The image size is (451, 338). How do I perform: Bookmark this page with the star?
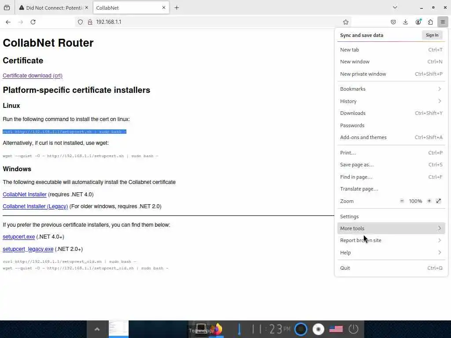point(346,22)
